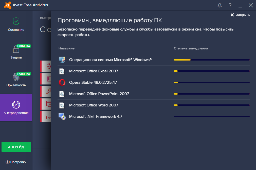Image resolution: width=256 pixels, height=170 pixels.
Task: Select Microsoft Office PowerPoint 2007 entry
Action: pyautogui.click(x=99, y=94)
